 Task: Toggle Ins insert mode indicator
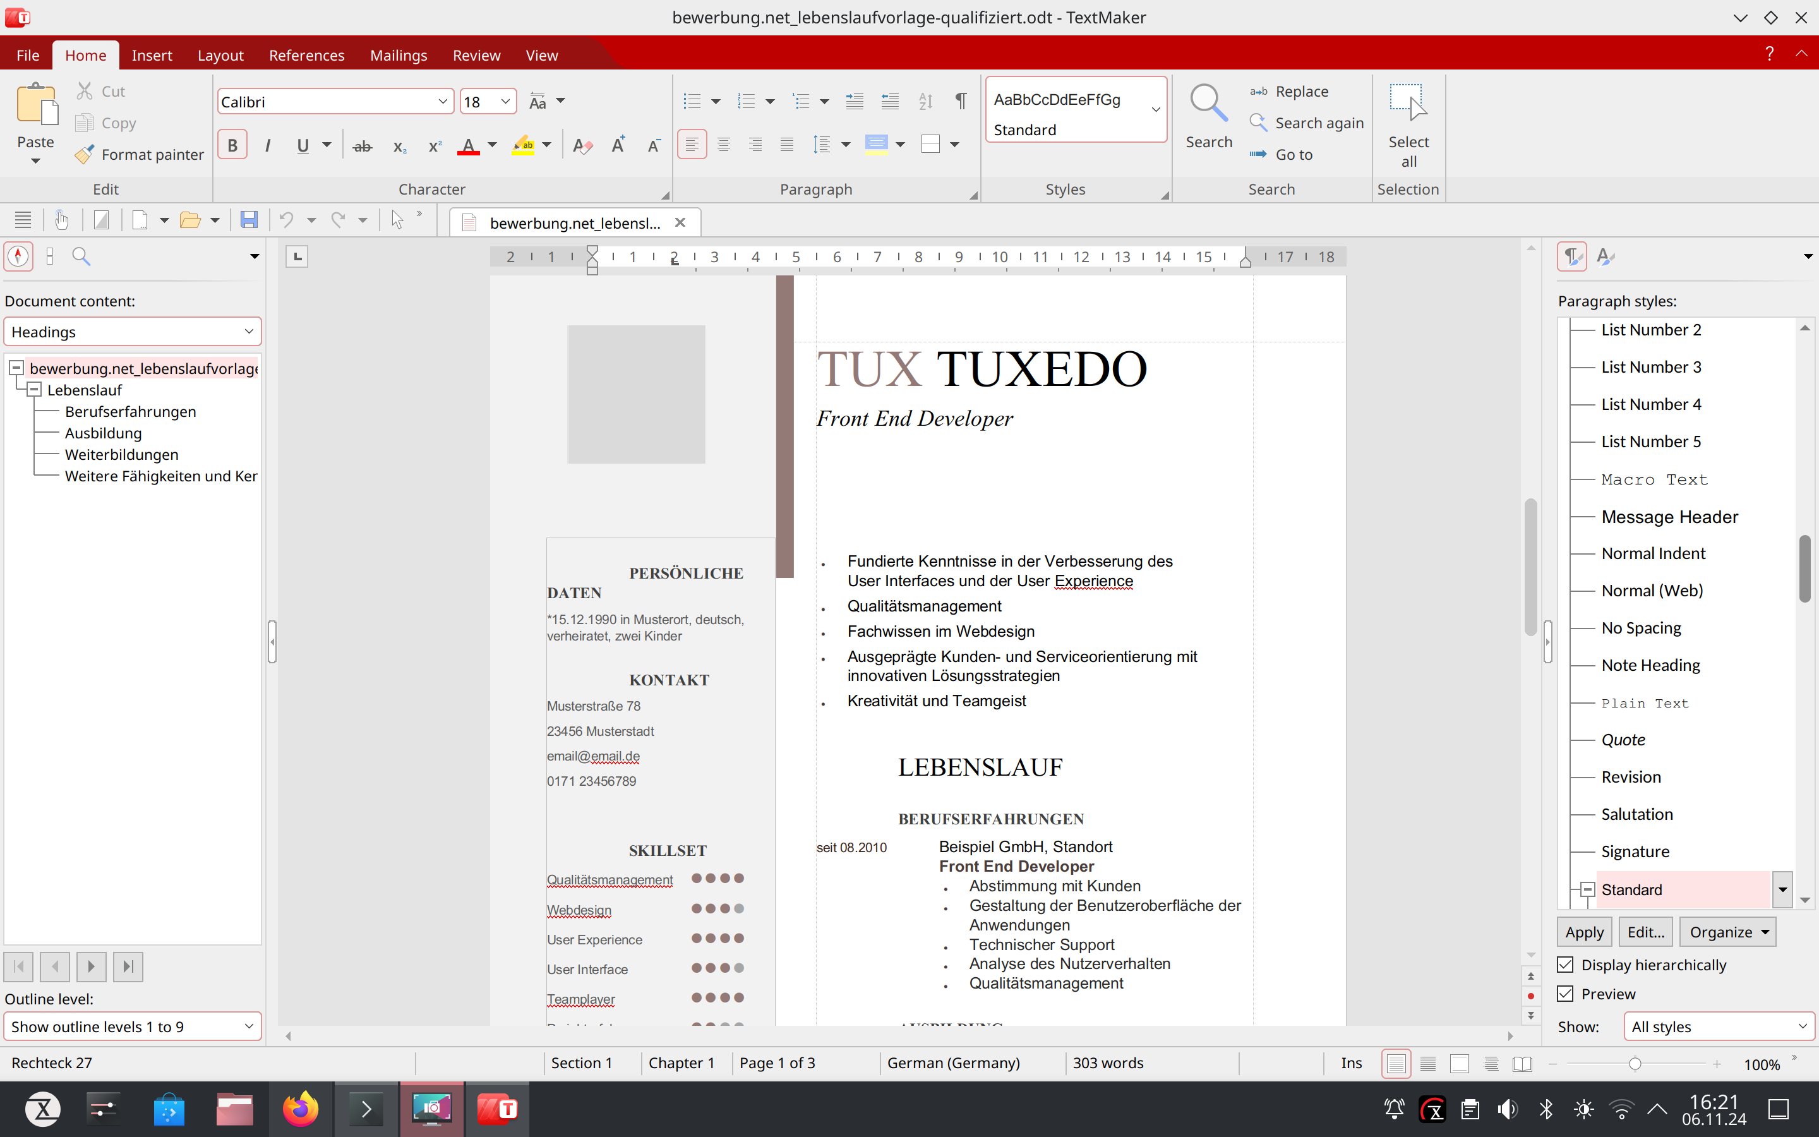1351,1062
